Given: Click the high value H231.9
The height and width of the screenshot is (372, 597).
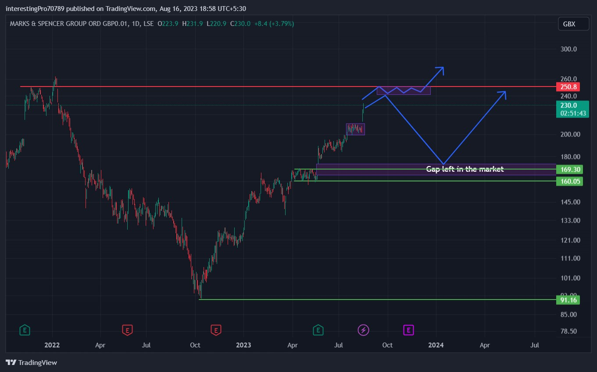Looking at the screenshot, I should pos(193,24).
